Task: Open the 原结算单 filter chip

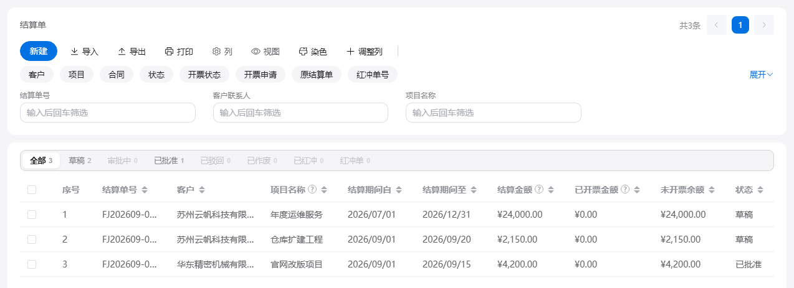Action: click(317, 75)
